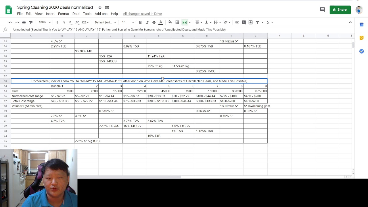Select the Paint format tool
This screenshot has height=207, width=368.
[x=31, y=22]
